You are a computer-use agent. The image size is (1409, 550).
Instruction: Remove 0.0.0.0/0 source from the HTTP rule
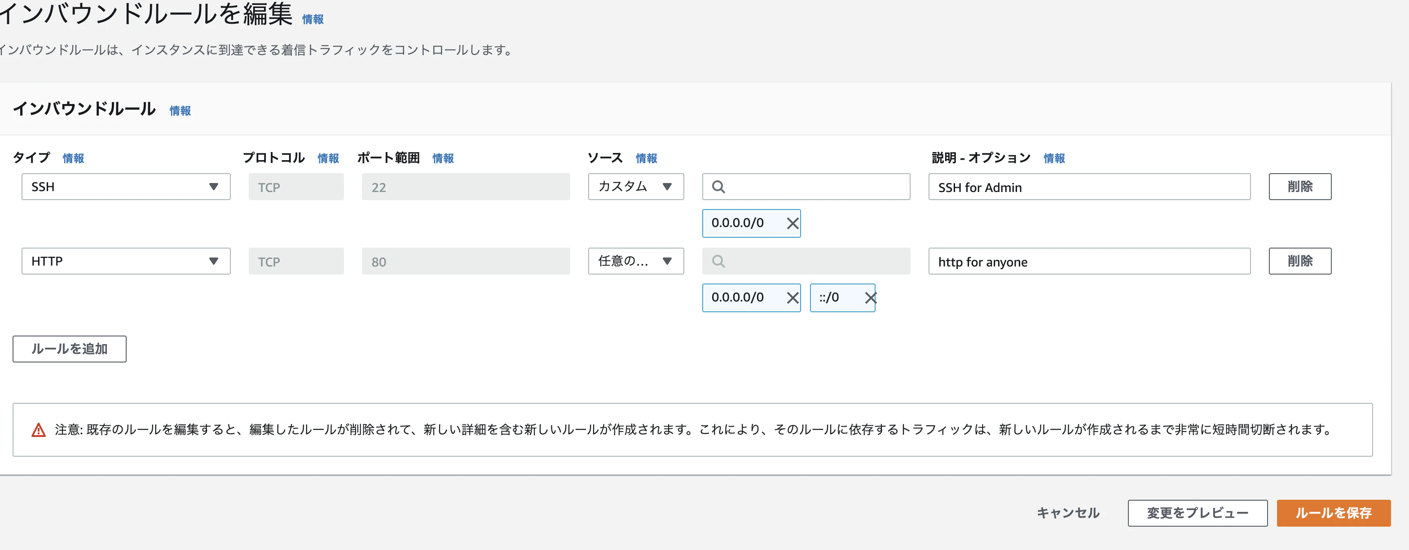point(792,297)
